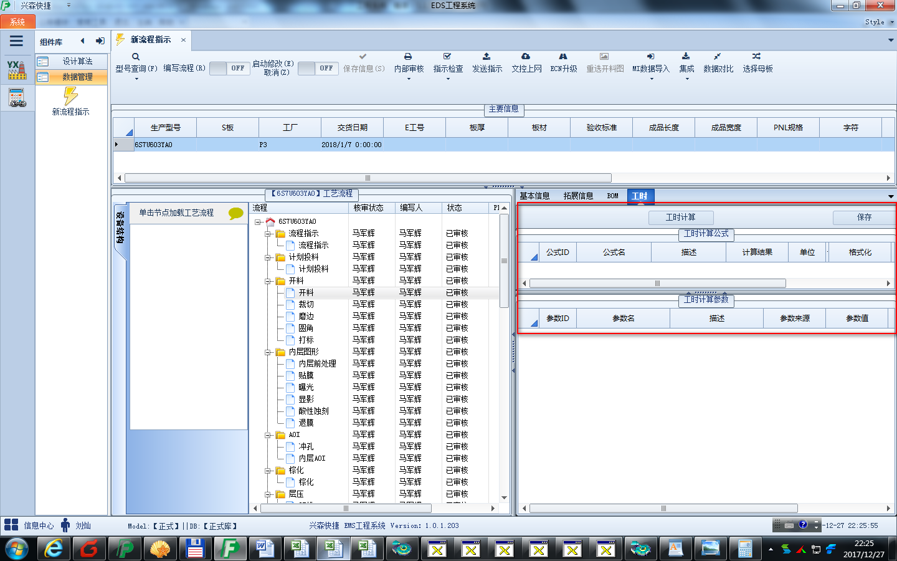This screenshot has width=897, height=561.
Task: Click the YX factory icon in sidebar
Action: [17, 69]
